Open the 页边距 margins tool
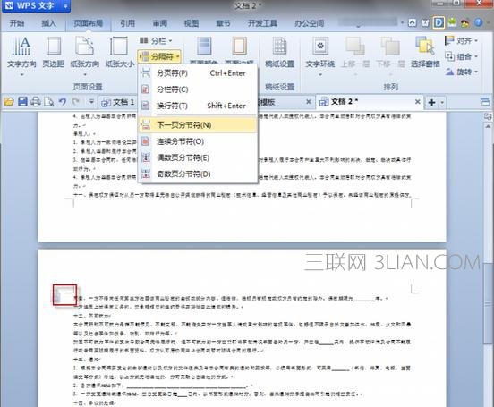This screenshot has width=494, height=407. pos(53,47)
